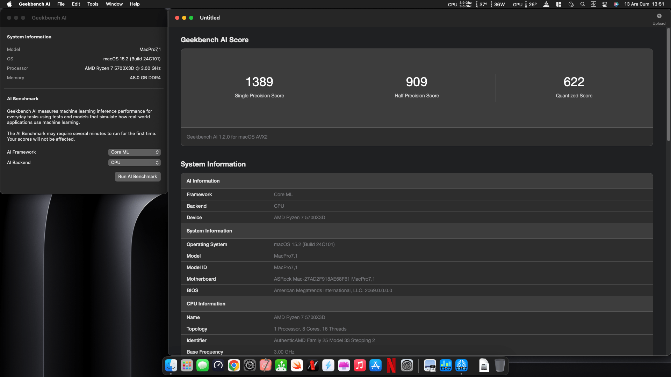Viewport: 671px width, 377px height.
Task: Open the File menu
Action: click(61, 4)
